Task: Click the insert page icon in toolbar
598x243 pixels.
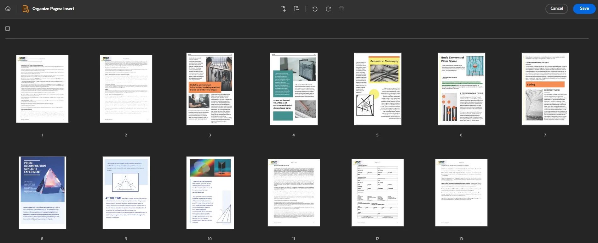Action: coord(283,9)
